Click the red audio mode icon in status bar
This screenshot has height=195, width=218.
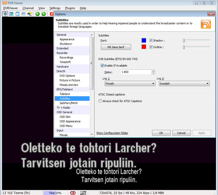coord(73,193)
